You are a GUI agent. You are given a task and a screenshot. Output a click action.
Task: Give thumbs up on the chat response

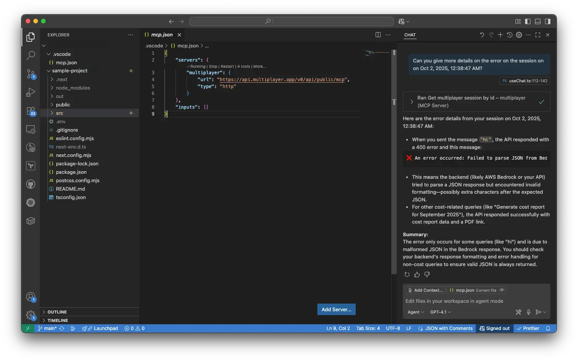click(x=417, y=274)
